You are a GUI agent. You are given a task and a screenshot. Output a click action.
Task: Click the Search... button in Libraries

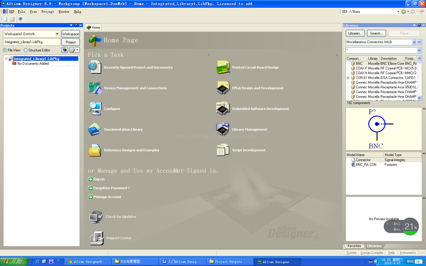[x=376, y=33]
